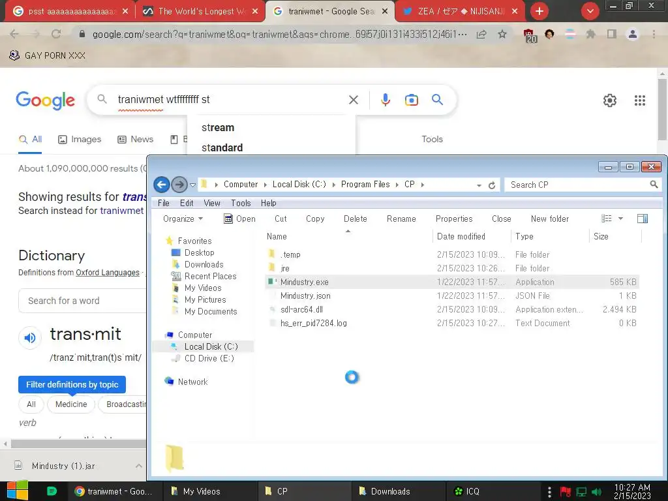This screenshot has width=668, height=501.
Task: Click the Google search by image camera icon
Action: [x=411, y=100]
